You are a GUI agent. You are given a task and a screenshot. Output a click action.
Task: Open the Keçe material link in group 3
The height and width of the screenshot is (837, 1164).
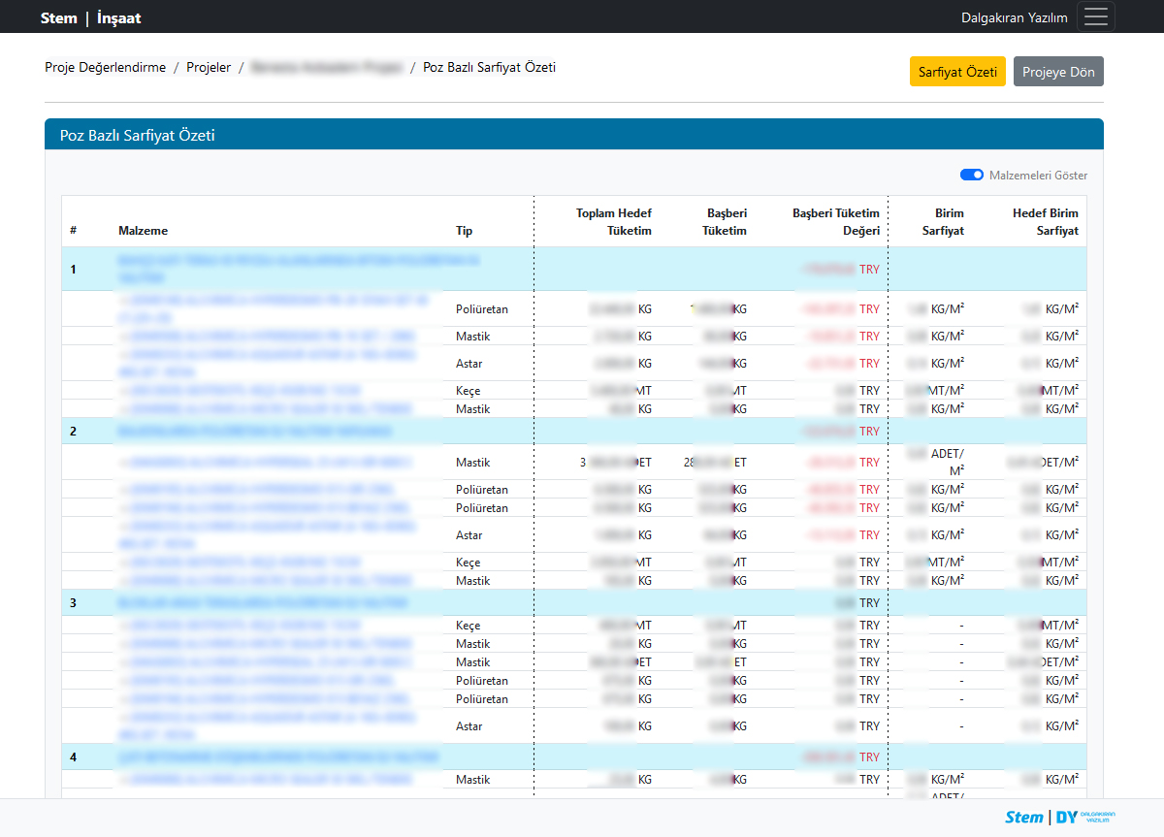click(238, 626)
